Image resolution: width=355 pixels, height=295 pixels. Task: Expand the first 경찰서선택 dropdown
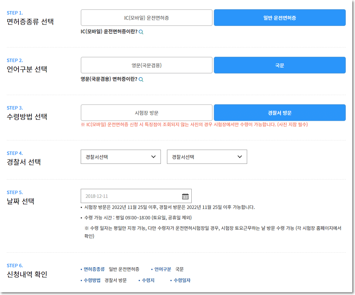click(121, 157)
